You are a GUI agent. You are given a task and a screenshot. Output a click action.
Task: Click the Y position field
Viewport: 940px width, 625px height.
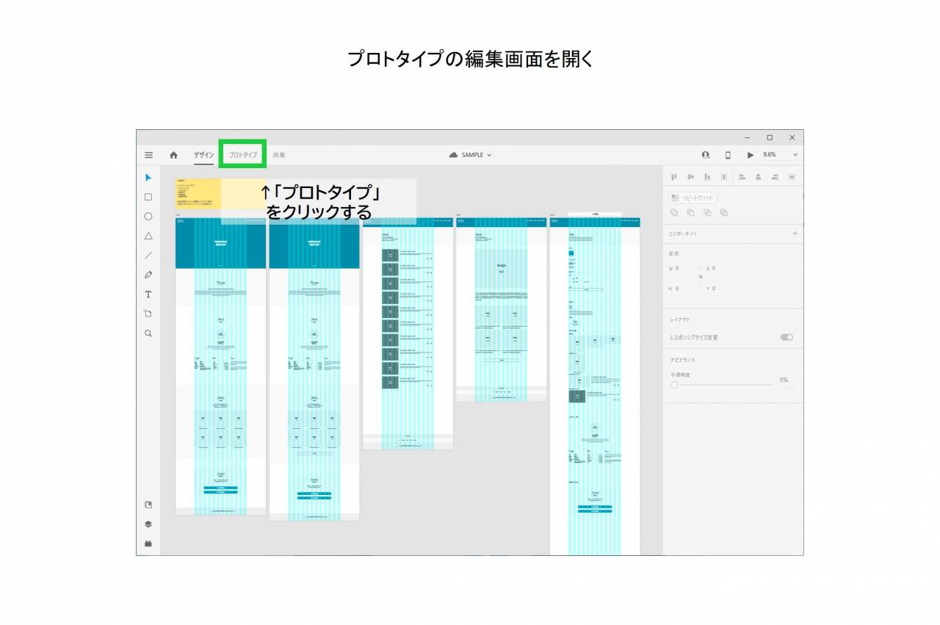[x=720, y=289]
